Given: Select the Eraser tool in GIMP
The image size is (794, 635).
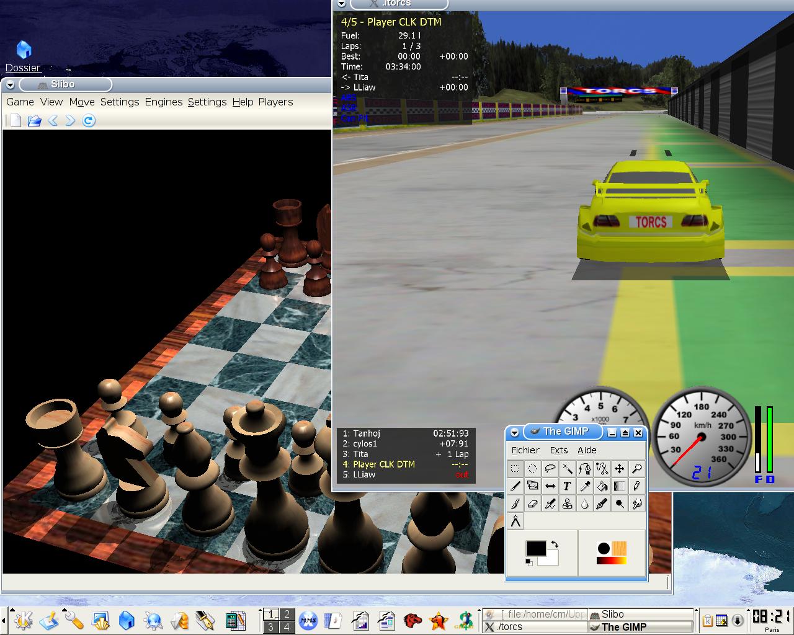Looking at the screenshot, I should click(x=532, y=504).
